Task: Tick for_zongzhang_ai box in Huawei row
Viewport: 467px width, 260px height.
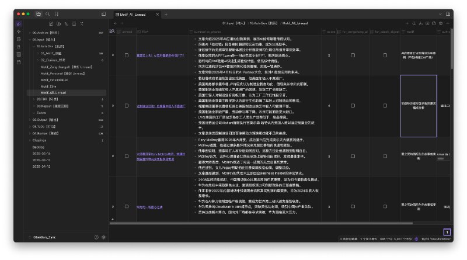Action: pos(353,206)
